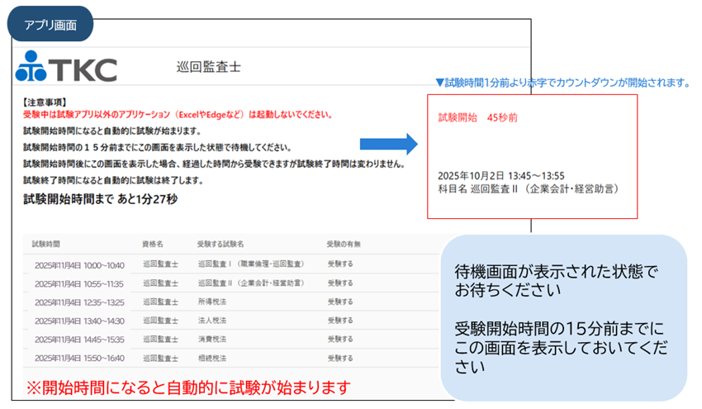Select the 14:45~15:35 exam time cell
This screenshot has height=409, width=702.
(x=79, y=340)
